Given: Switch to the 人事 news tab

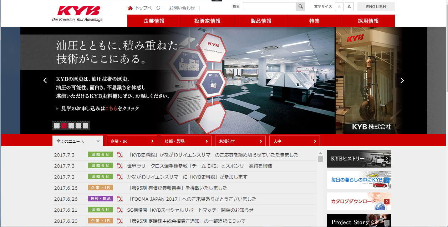Looking at the screenshot, I should [295, 141].
